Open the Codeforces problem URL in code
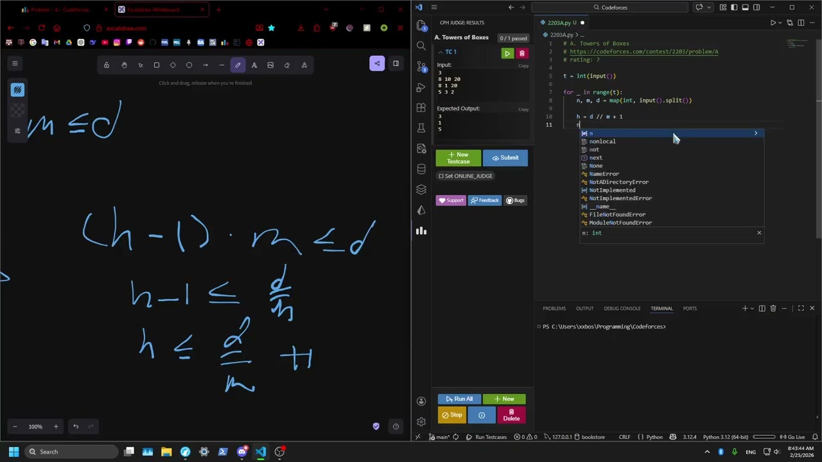Image resolution: width=822 pixels, height=462 pixels. pyautogui.click(x=643, y=51)
